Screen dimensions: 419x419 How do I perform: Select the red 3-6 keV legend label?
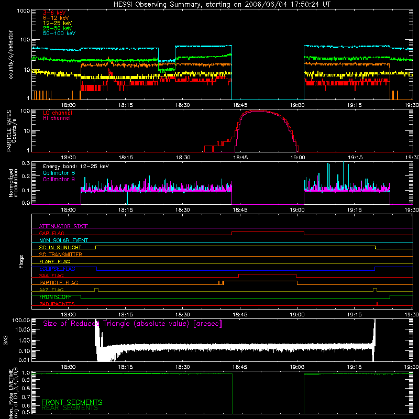[54, 13]
